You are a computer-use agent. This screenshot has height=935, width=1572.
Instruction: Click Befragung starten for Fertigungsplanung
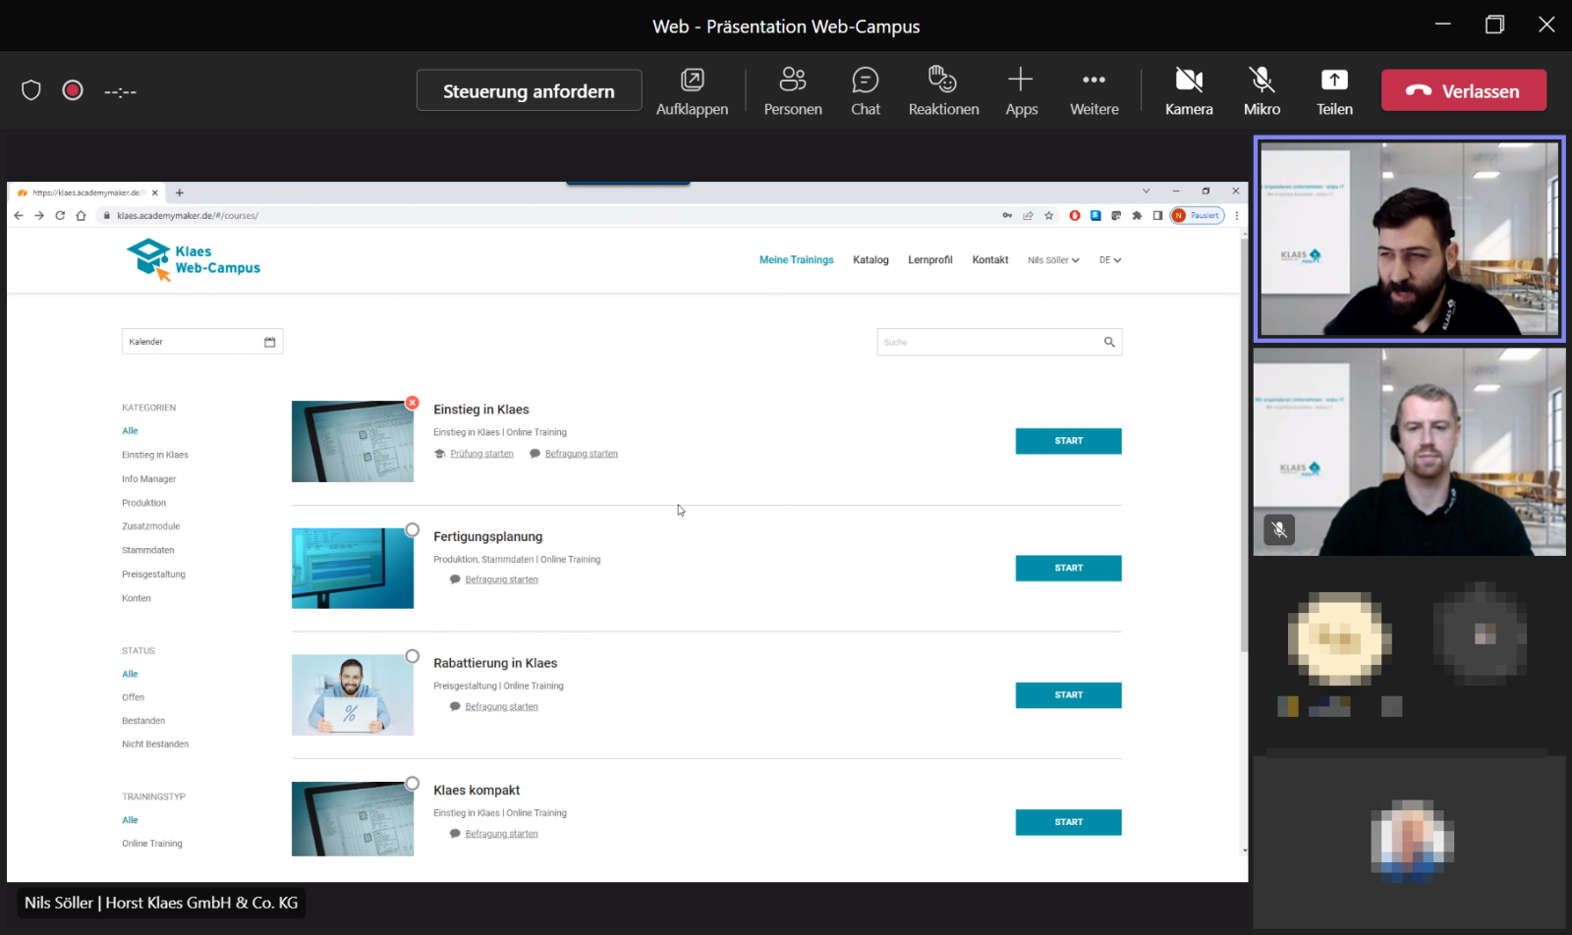coord(501,579)
